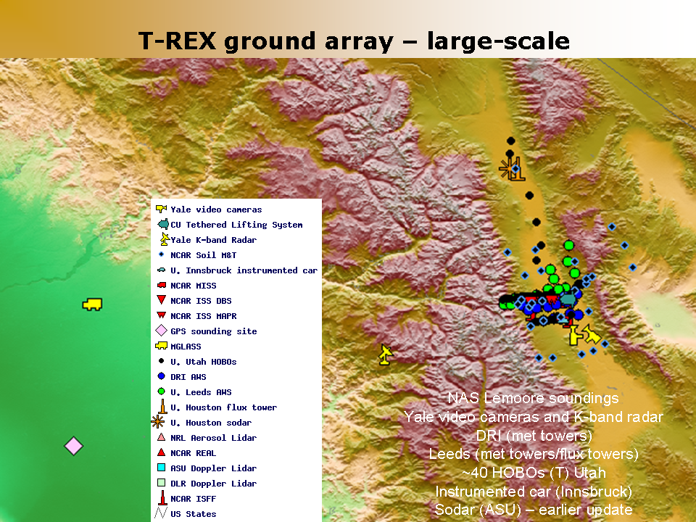
Task: Select the yellow MGLASS truck legend icon
Action: click(161, 345)
